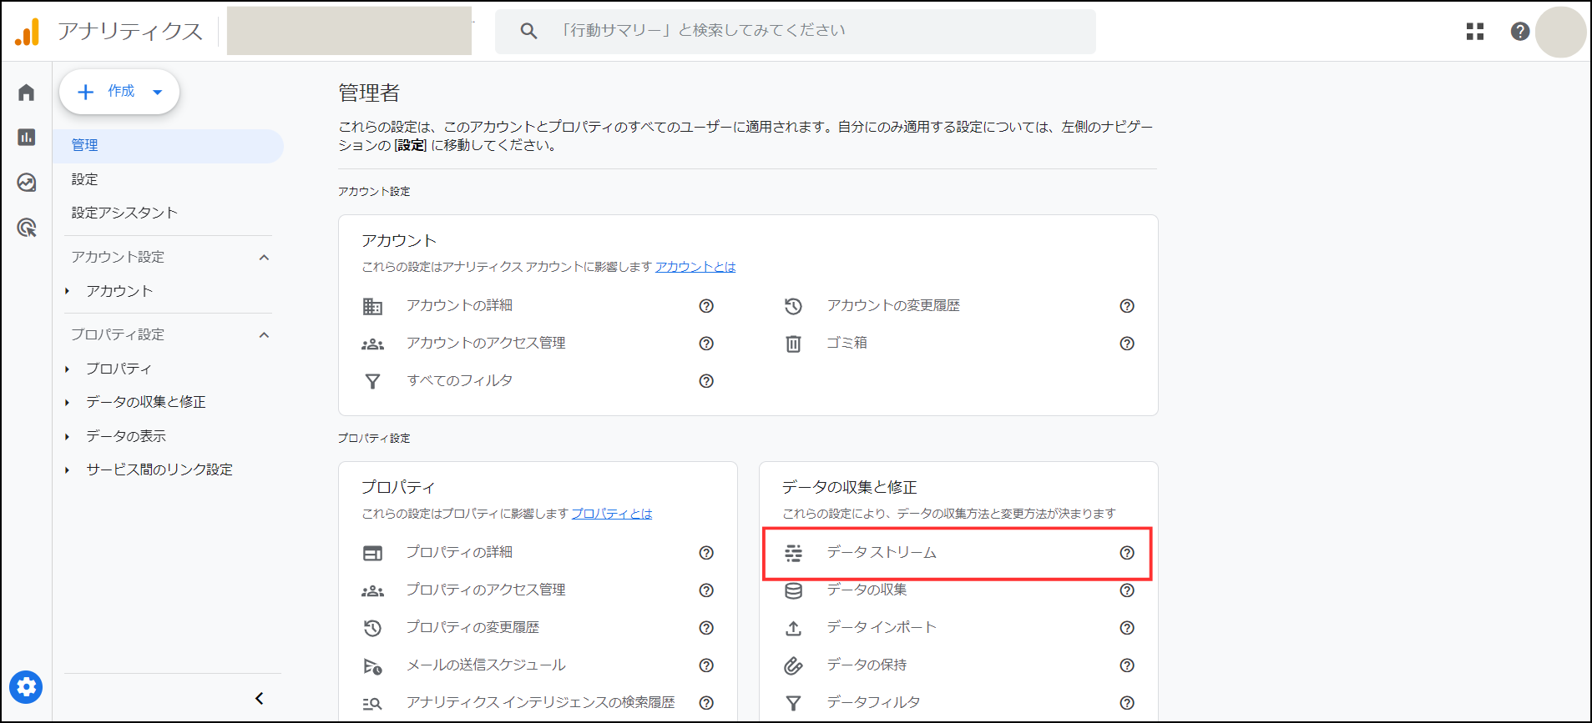Viewport: 1592px width, 723px height.
Task: Click the Google Analytics logo
Action: point(28,32)
